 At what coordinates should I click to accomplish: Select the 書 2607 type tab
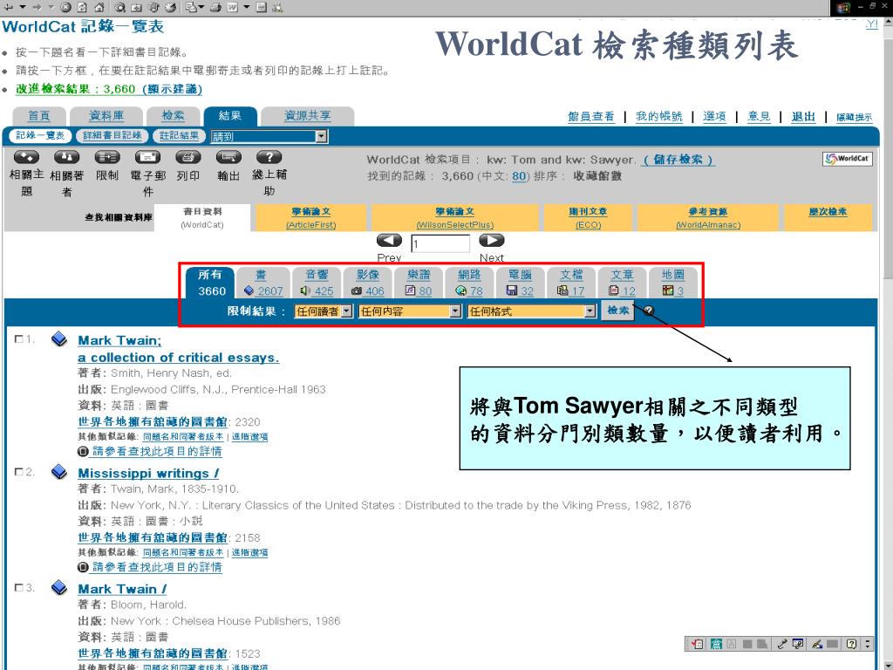[x=262, y=283]
